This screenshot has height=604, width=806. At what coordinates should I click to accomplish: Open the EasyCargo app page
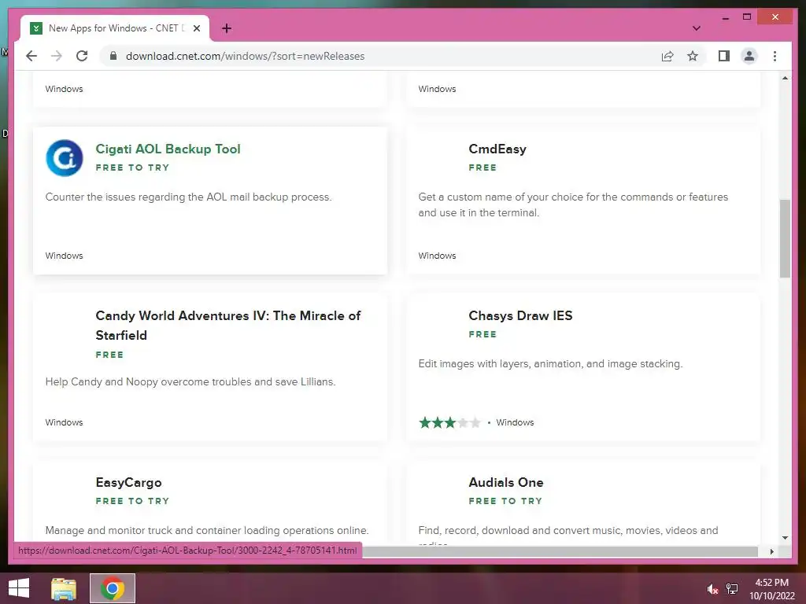128,482
